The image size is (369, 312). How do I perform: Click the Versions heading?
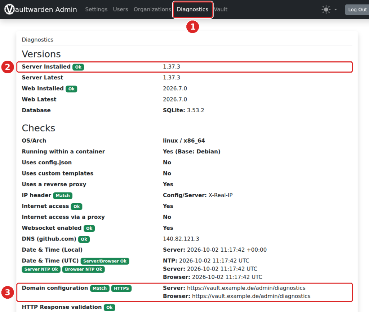coord(41,54)
